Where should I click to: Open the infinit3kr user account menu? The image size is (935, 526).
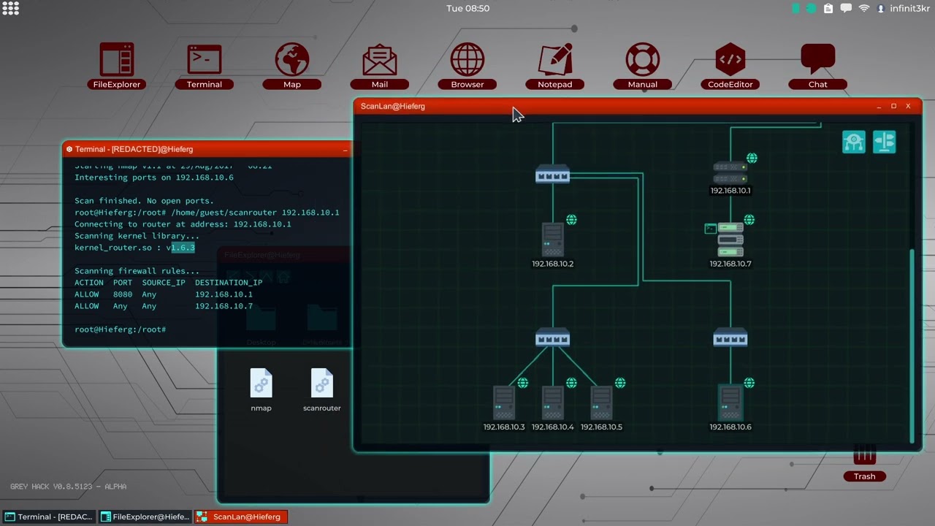coord(903,9)
